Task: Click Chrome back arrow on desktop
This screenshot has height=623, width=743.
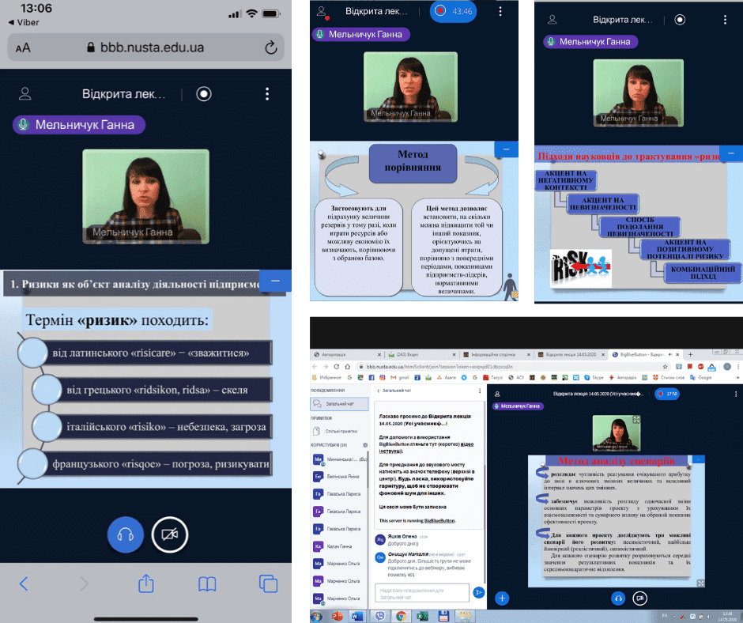Action: [315, 367]
